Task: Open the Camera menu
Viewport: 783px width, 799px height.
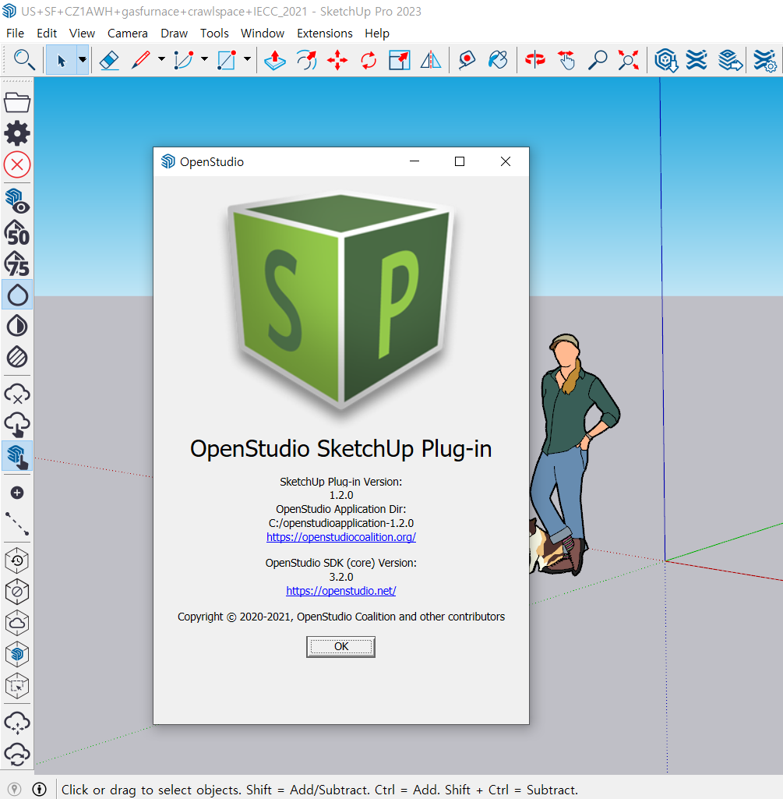Action: 127,33
